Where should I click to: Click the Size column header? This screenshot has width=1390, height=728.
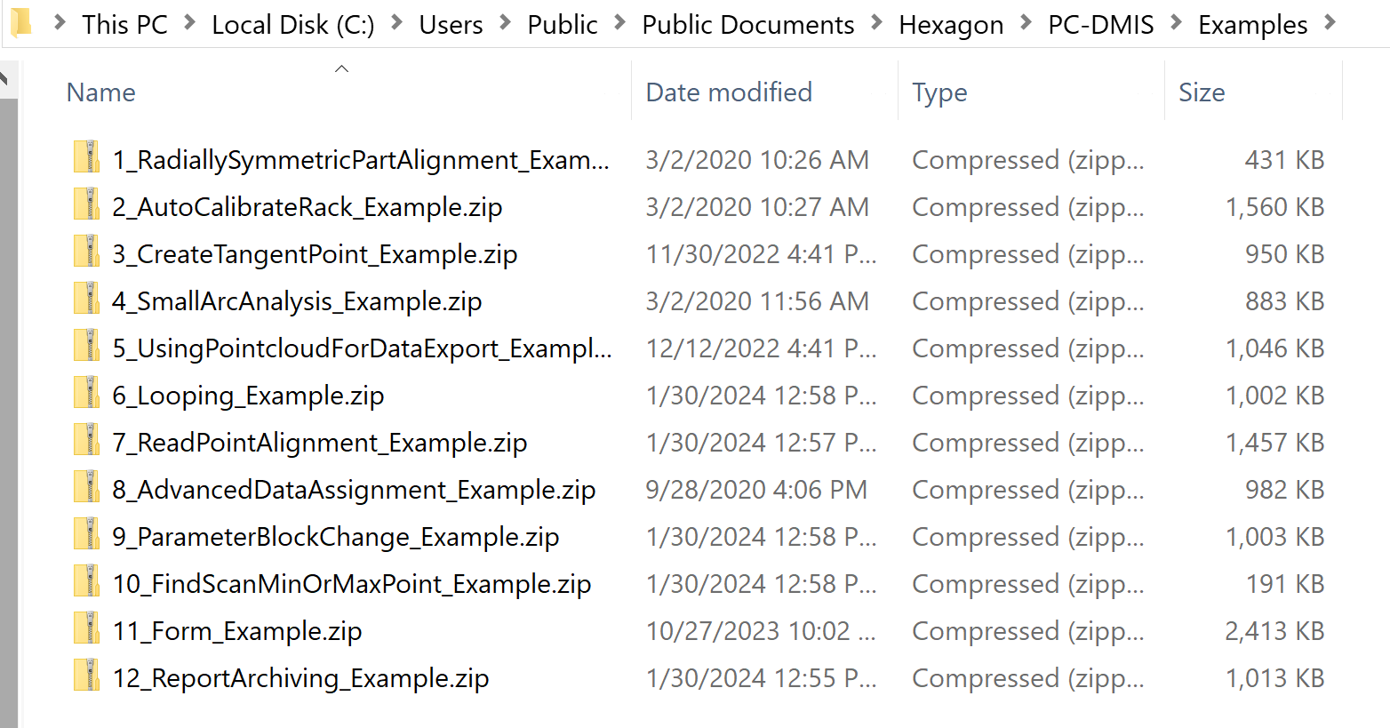[1202, 92]
